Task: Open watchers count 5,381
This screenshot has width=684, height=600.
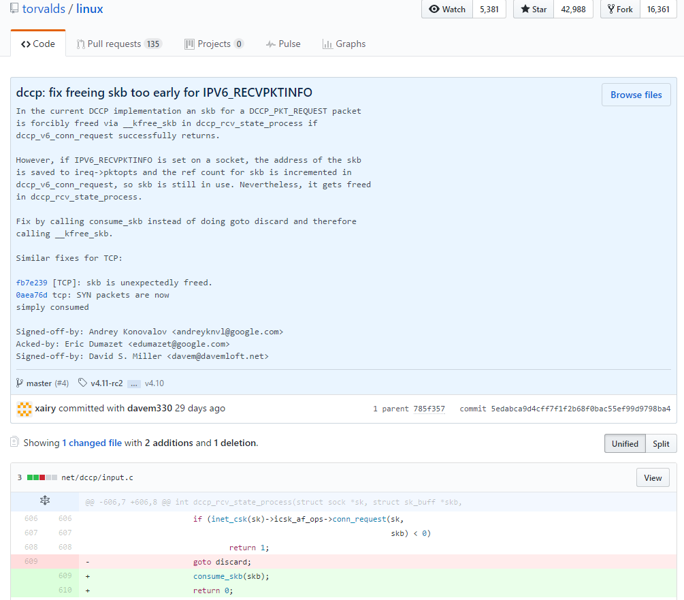Action: (489, 9)
